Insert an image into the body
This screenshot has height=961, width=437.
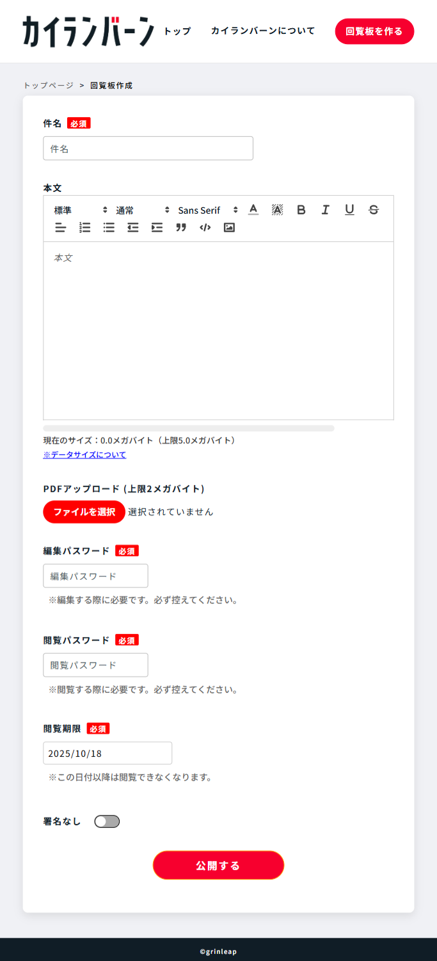[229, 227]
